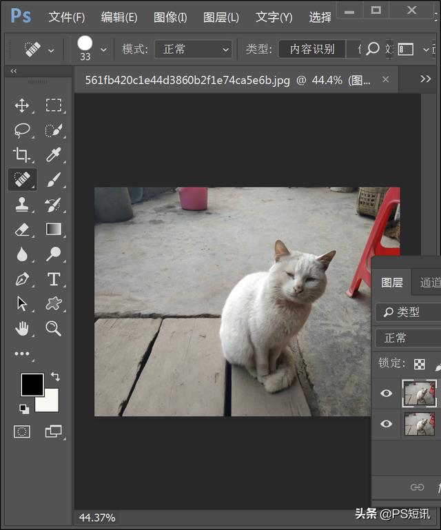The height and width of the screenshot is (530, 441).
Task: Switch to the 图层 panel tab
Action: pyautogui.click(x=392, y=283)
